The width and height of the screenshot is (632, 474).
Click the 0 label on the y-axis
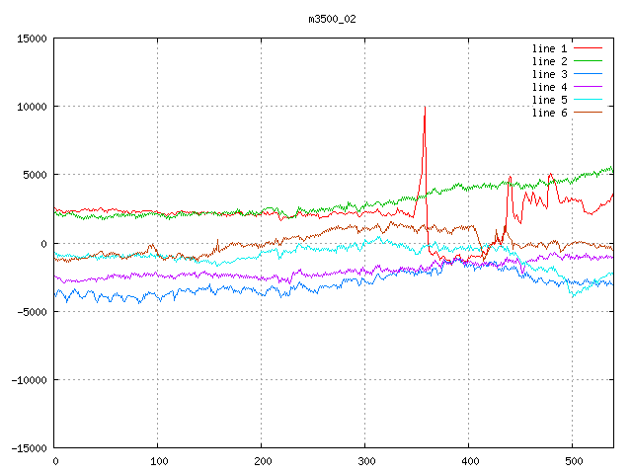pos(44,243)
